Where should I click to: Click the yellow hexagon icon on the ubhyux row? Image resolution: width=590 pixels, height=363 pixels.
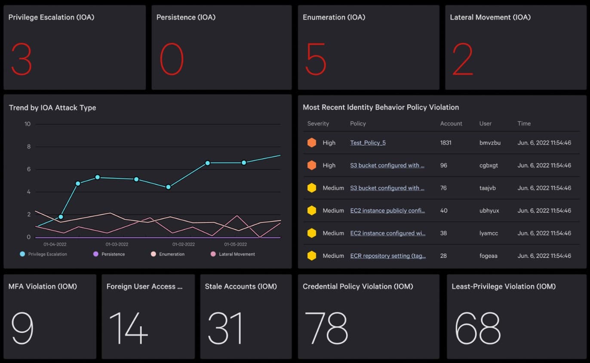[312, 210]
